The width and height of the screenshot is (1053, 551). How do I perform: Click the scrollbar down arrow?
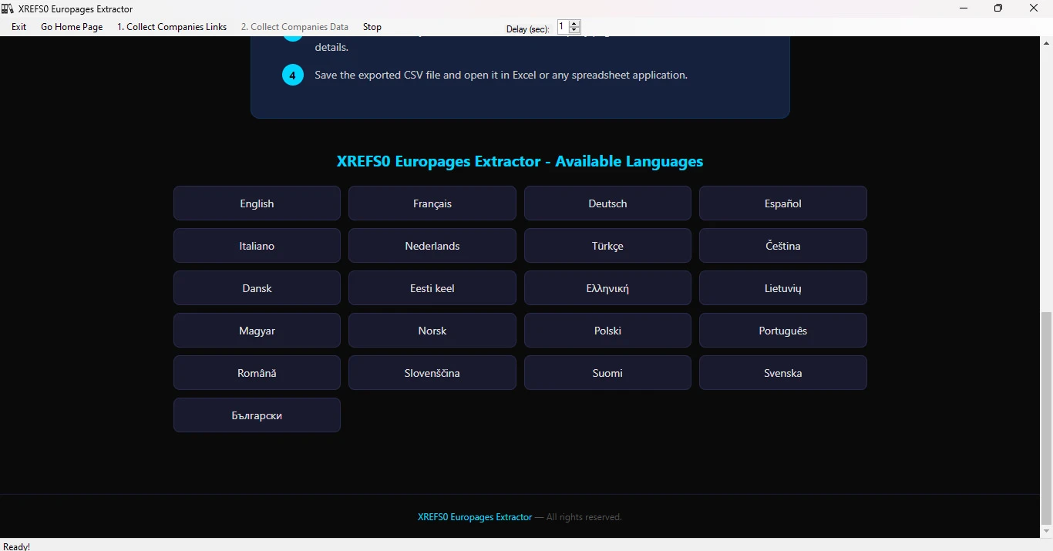click(1046, 532)
